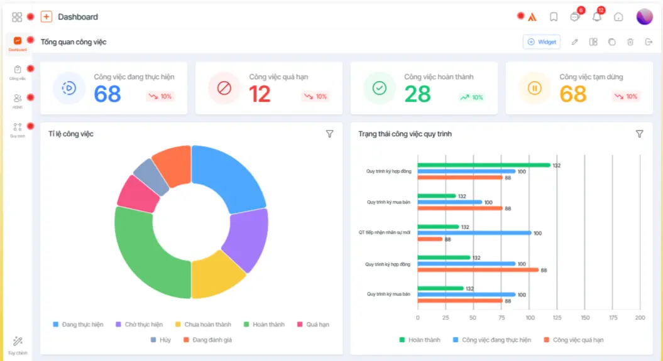
Task: Open user avatar profile menu
Action: pyautogui.click(x=644, y=16)
